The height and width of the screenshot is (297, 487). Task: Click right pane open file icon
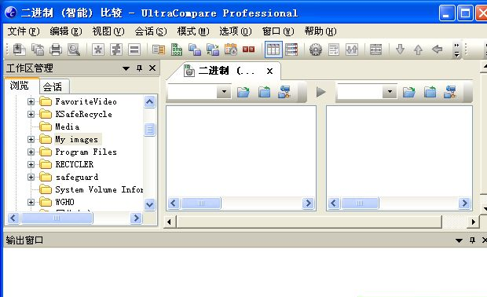point(408,92)
